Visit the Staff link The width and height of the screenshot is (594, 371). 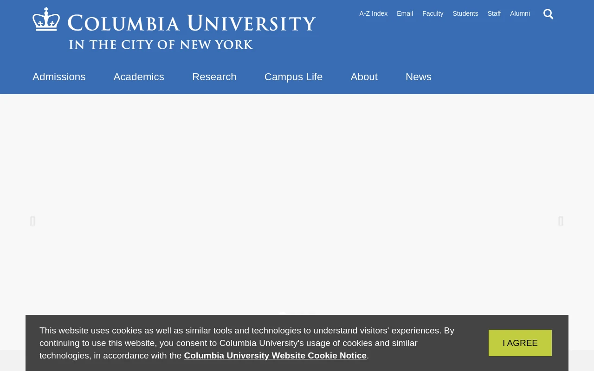click(x=494, y=13)
